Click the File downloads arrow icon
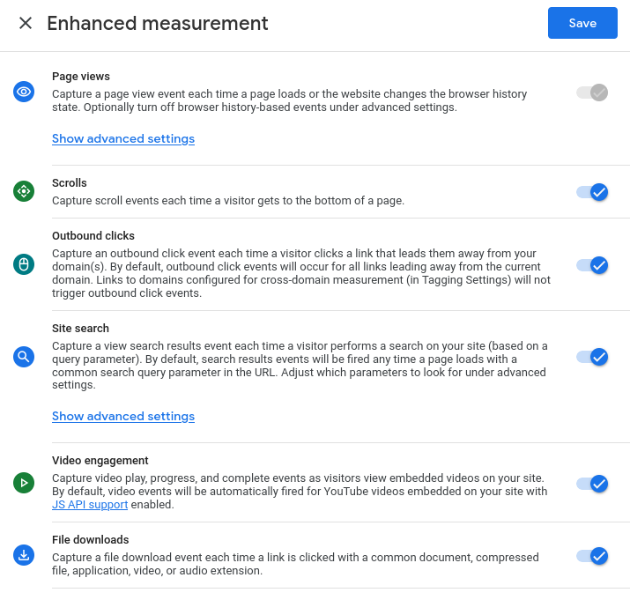 tap(24, 555)
